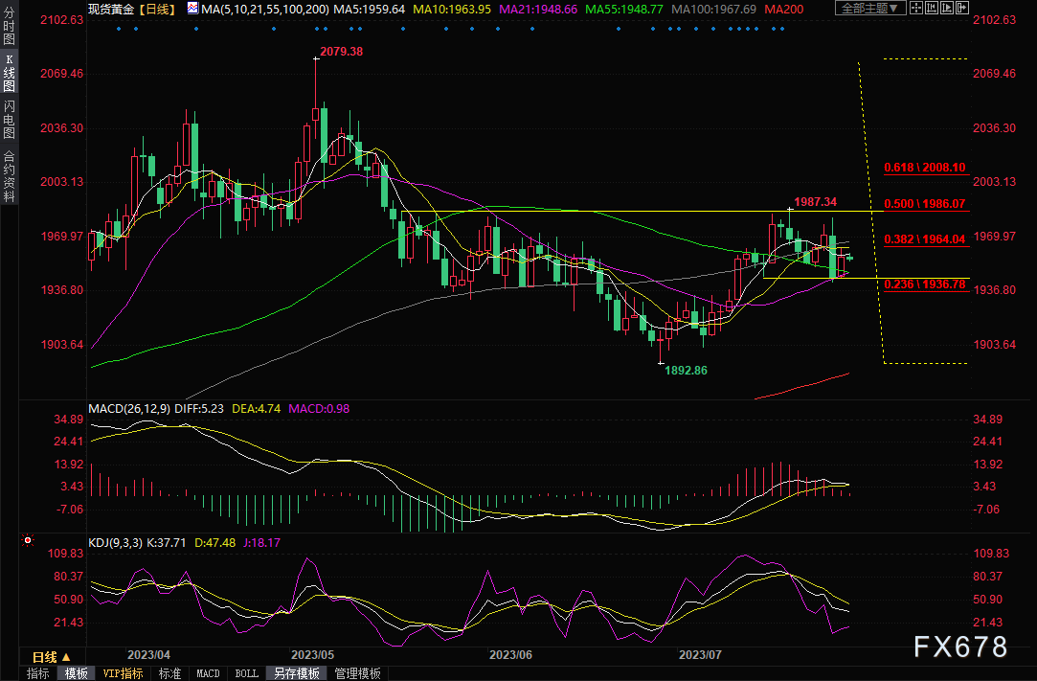Screen dimensions: 1037x681
Task: Select the 指标 bottom tab
Action: point(38,673)
